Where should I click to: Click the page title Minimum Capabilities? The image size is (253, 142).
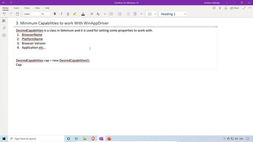pyautogui.click(x=62, y=23)
